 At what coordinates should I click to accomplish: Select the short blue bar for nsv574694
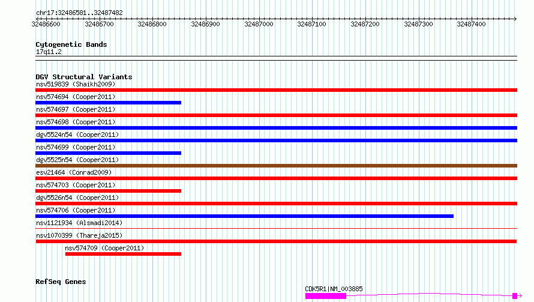(x=108, y=103)
